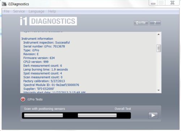Click 'Scan with positioning sensors' label
Viewport: 181px width, 131px height.
tap(45, 109)
